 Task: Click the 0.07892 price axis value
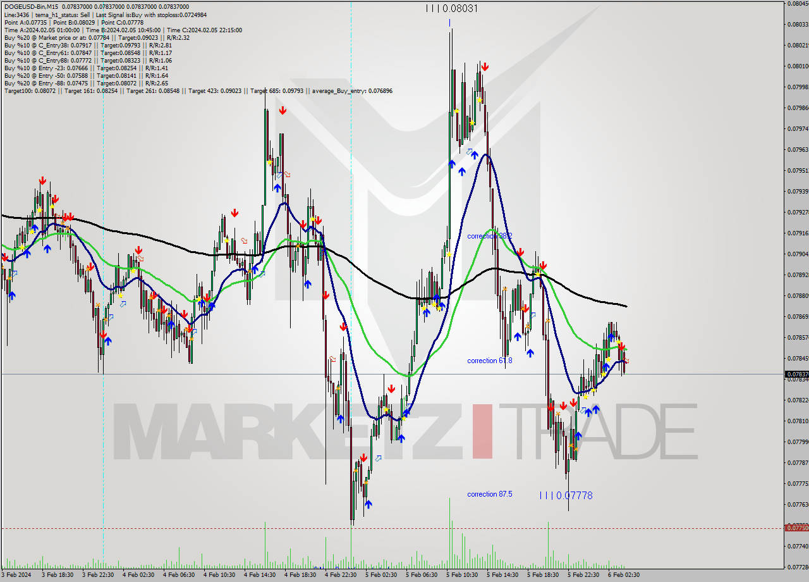point(798,275)
